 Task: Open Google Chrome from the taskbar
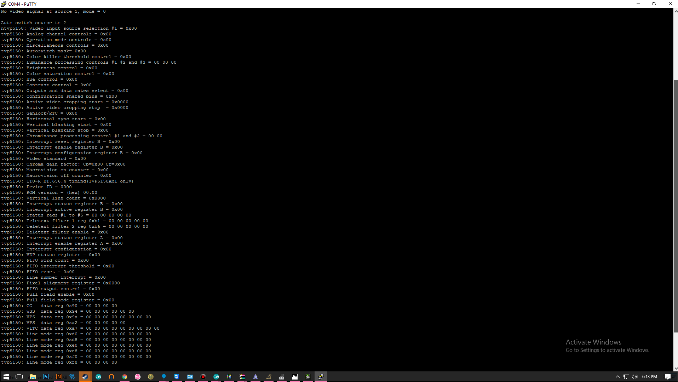(x=125, y=377)
